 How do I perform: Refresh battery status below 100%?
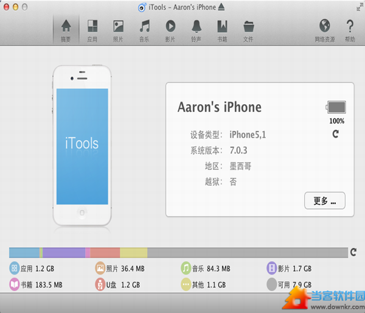[336, 132]
